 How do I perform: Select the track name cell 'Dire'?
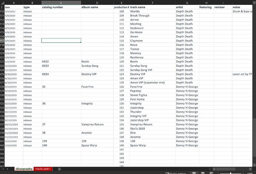152,133
